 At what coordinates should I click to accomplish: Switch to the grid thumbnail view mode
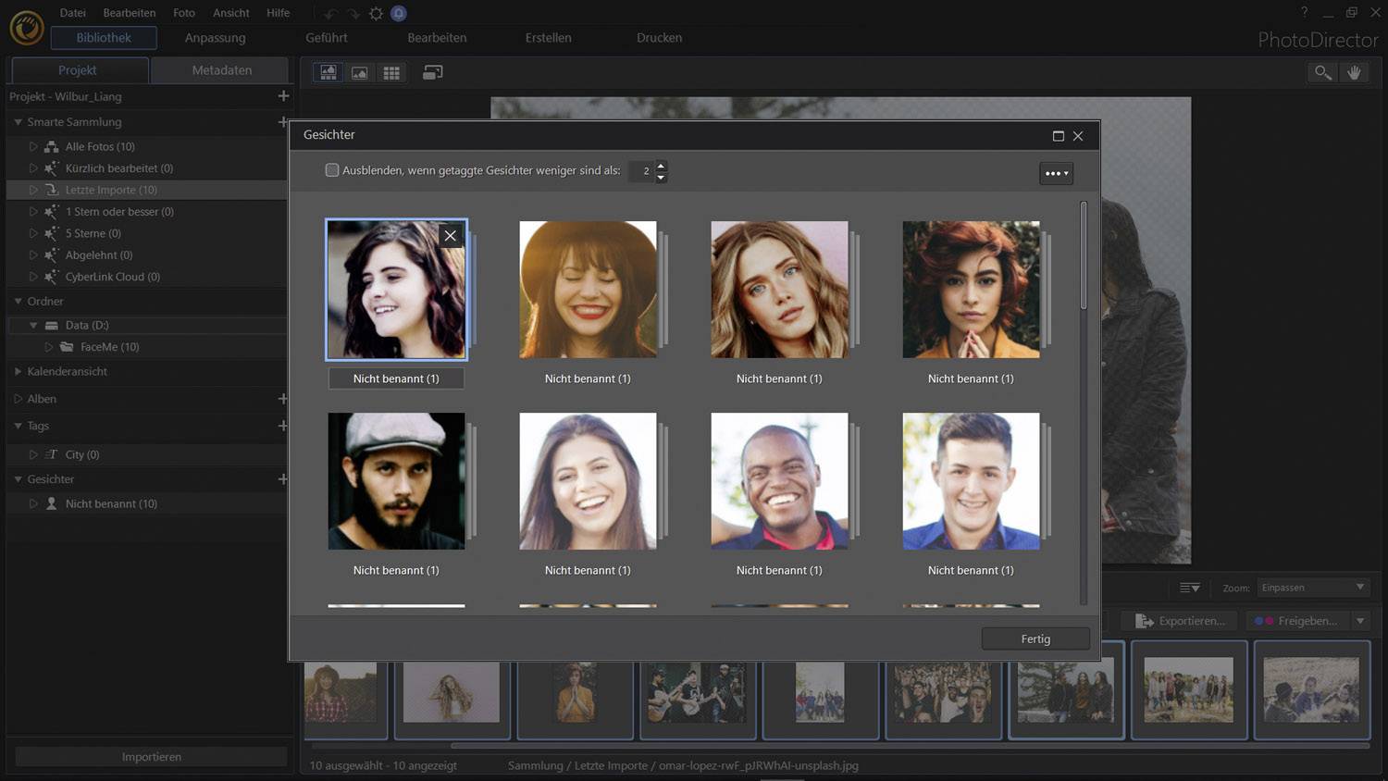(x=391, y=72)
